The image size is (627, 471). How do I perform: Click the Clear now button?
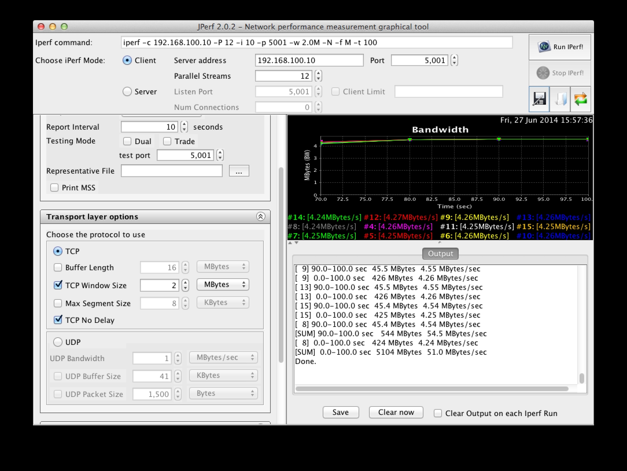tap(396, 412)
